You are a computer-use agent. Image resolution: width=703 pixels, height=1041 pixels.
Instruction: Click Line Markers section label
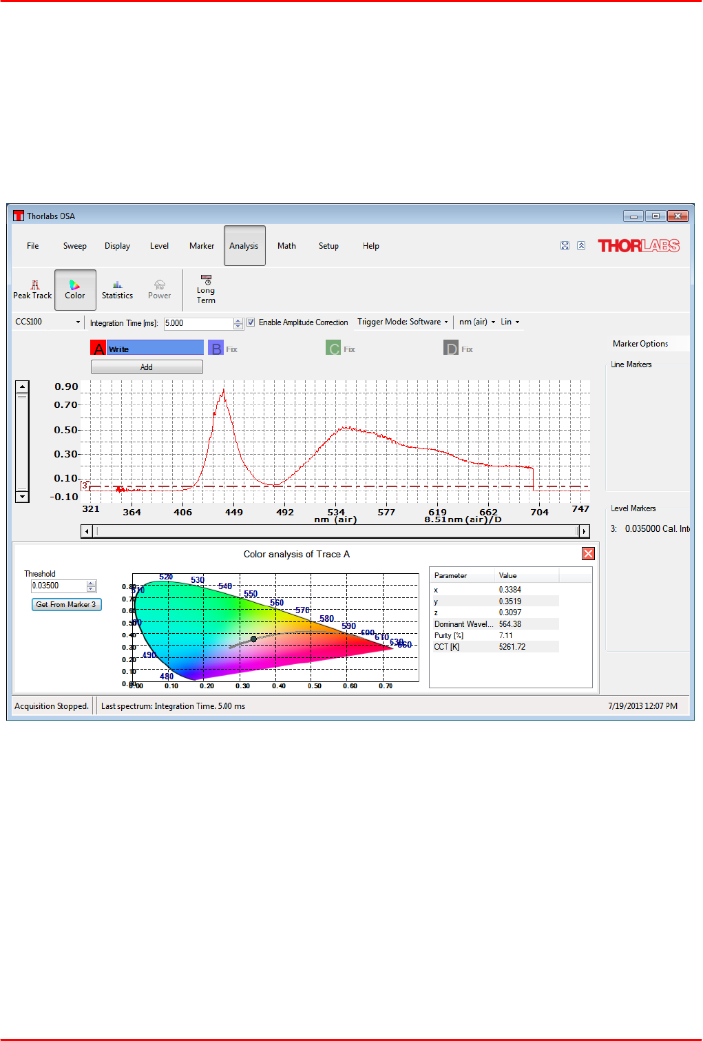[x=631, y=364]
